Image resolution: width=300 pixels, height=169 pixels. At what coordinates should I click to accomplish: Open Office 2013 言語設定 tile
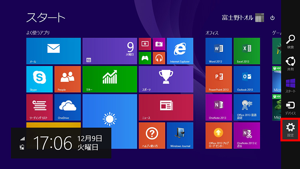coord(247,107)
